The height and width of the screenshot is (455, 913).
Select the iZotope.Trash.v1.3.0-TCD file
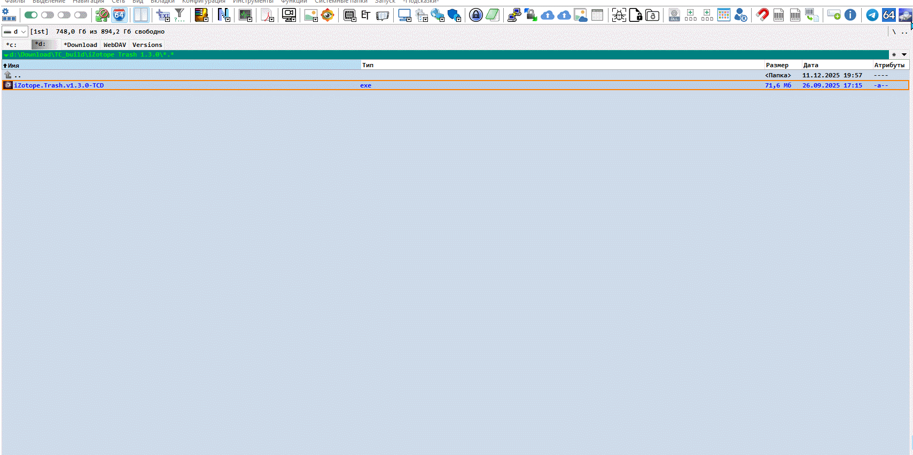(x=455, y=85)
